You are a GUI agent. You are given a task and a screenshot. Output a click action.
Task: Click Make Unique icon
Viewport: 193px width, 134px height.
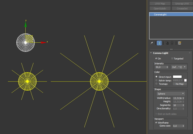(167, 43)
